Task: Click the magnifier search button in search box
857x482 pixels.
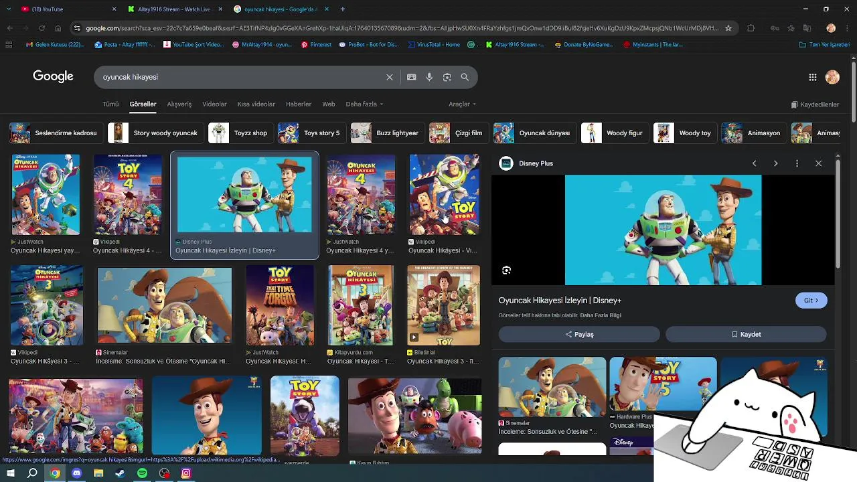Action: (465, 77)
